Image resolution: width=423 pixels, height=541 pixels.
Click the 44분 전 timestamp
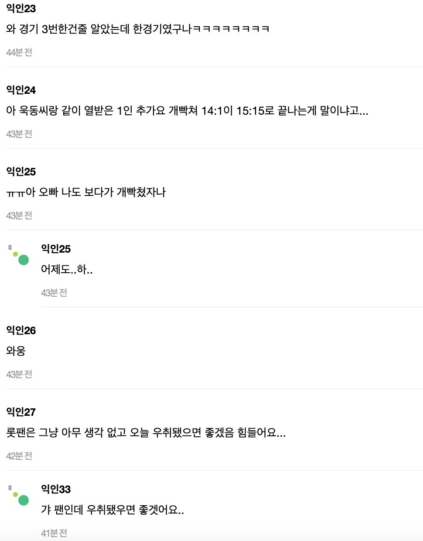tap(19, 52)
